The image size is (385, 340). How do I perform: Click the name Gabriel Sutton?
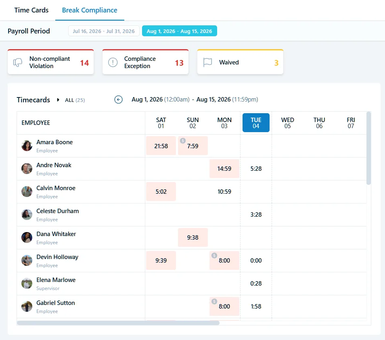click(x=56, y=303)
